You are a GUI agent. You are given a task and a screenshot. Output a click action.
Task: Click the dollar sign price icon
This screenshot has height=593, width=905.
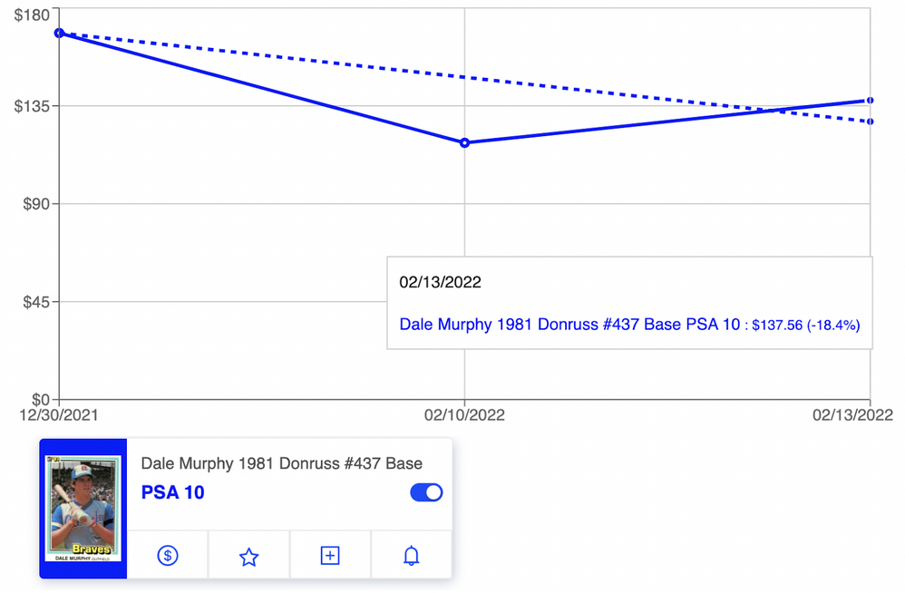point(168,556)
